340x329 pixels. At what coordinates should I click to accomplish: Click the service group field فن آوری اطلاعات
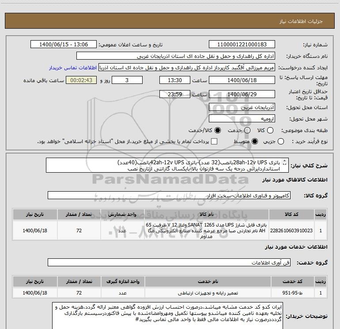click(169, 262)
